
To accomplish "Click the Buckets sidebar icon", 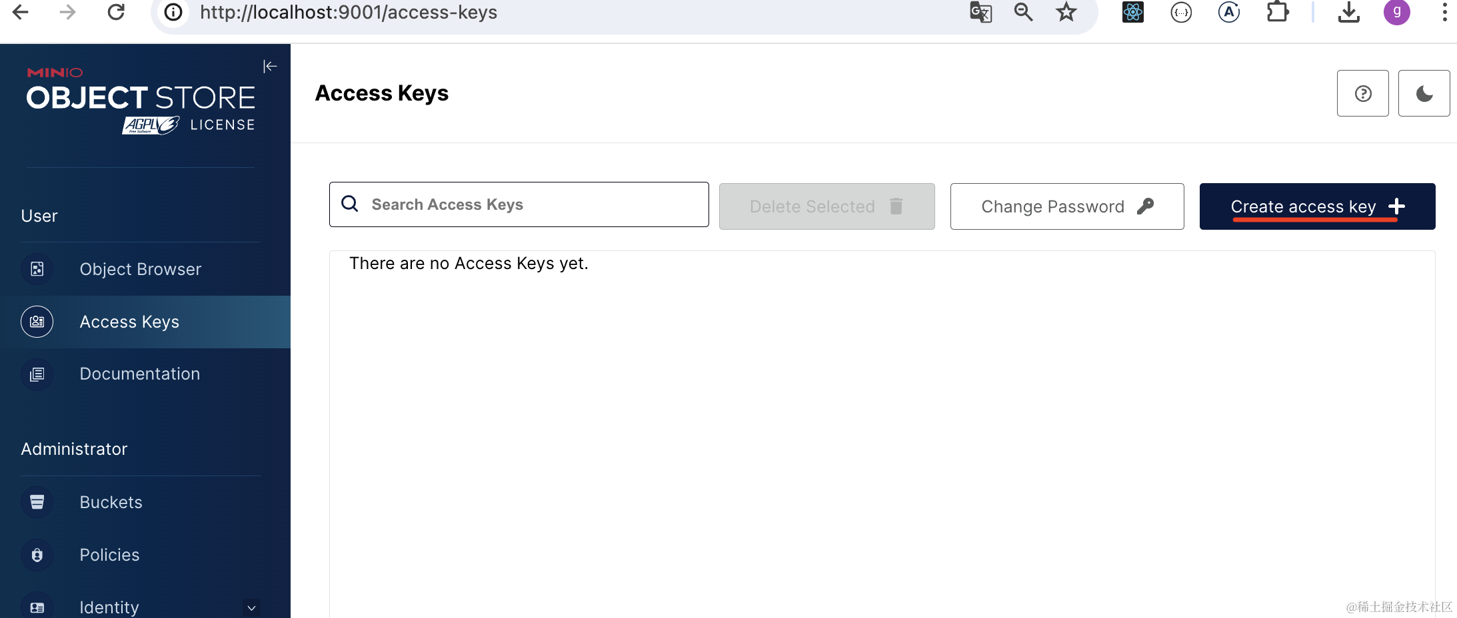I will pyautogui.click(x=37, y=502).
